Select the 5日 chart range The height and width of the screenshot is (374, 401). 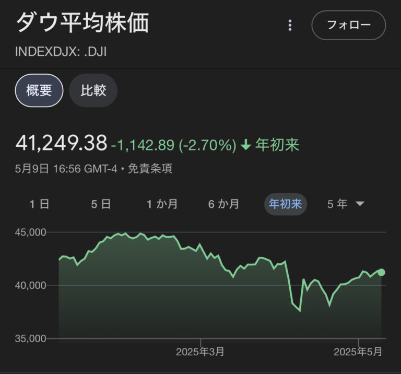101,204
